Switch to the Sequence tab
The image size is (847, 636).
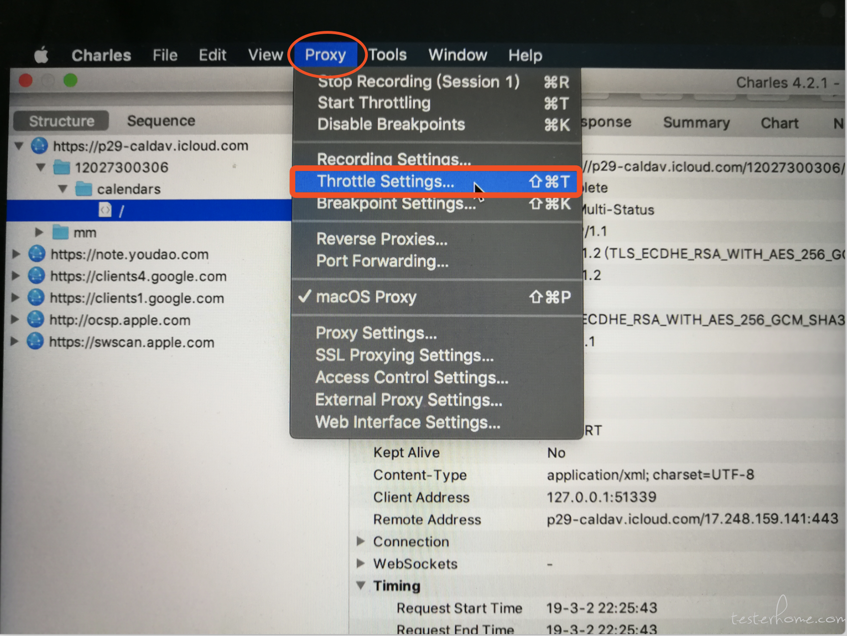pyautogui.click(x=161, y=121)
